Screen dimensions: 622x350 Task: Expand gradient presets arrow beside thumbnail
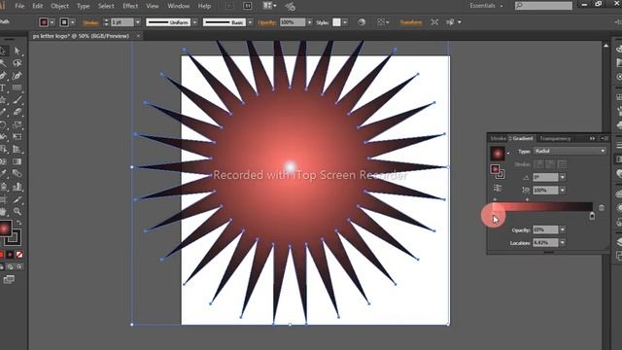click(508, 154)
